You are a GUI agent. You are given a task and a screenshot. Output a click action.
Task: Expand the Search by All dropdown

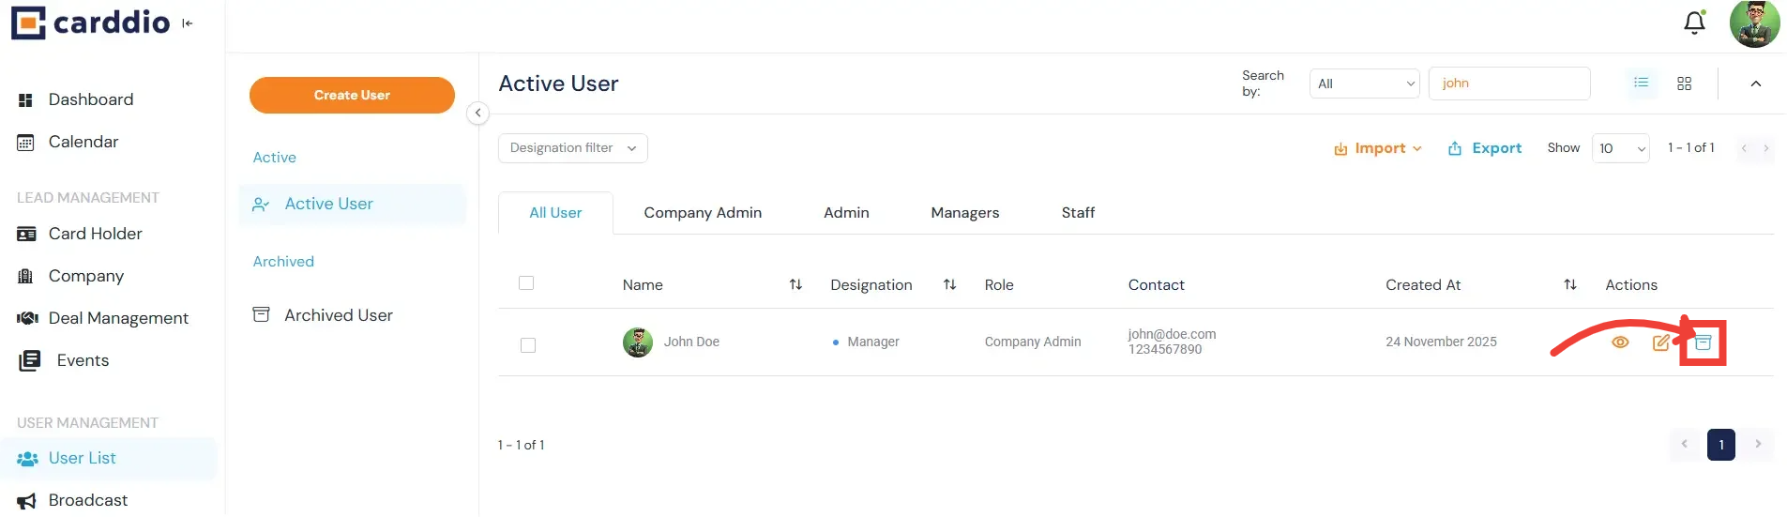click(x=1364, y=84)
